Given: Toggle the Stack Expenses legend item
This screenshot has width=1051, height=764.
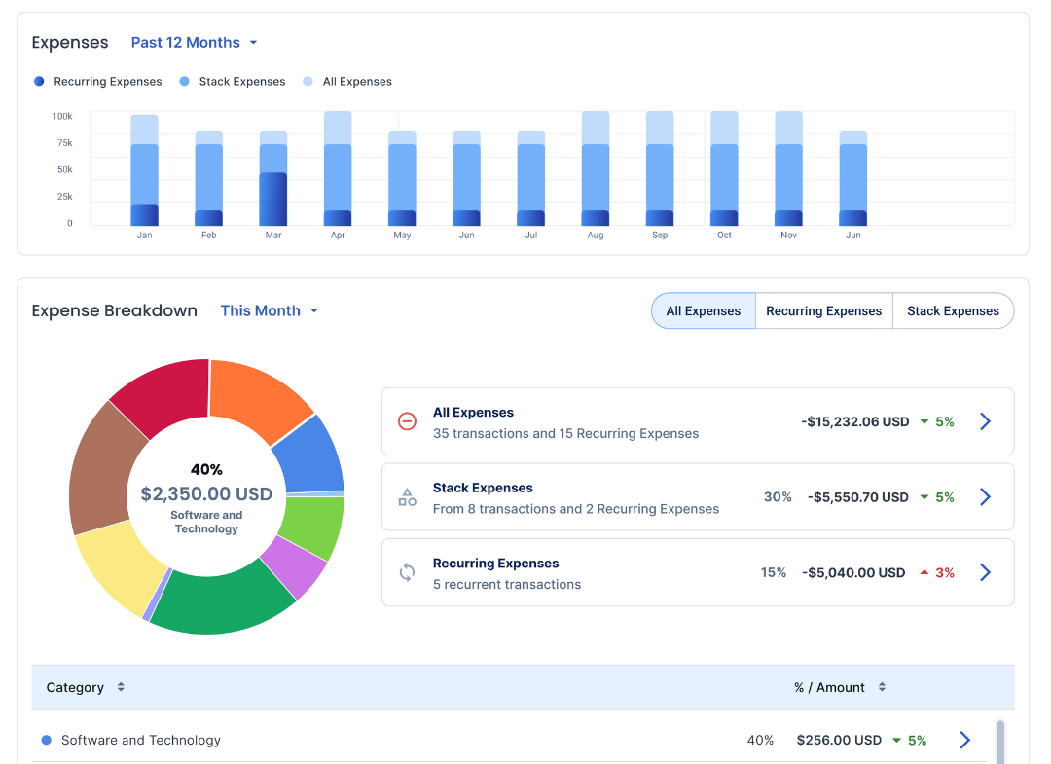Looking at the screenshot, I should 232,82.
